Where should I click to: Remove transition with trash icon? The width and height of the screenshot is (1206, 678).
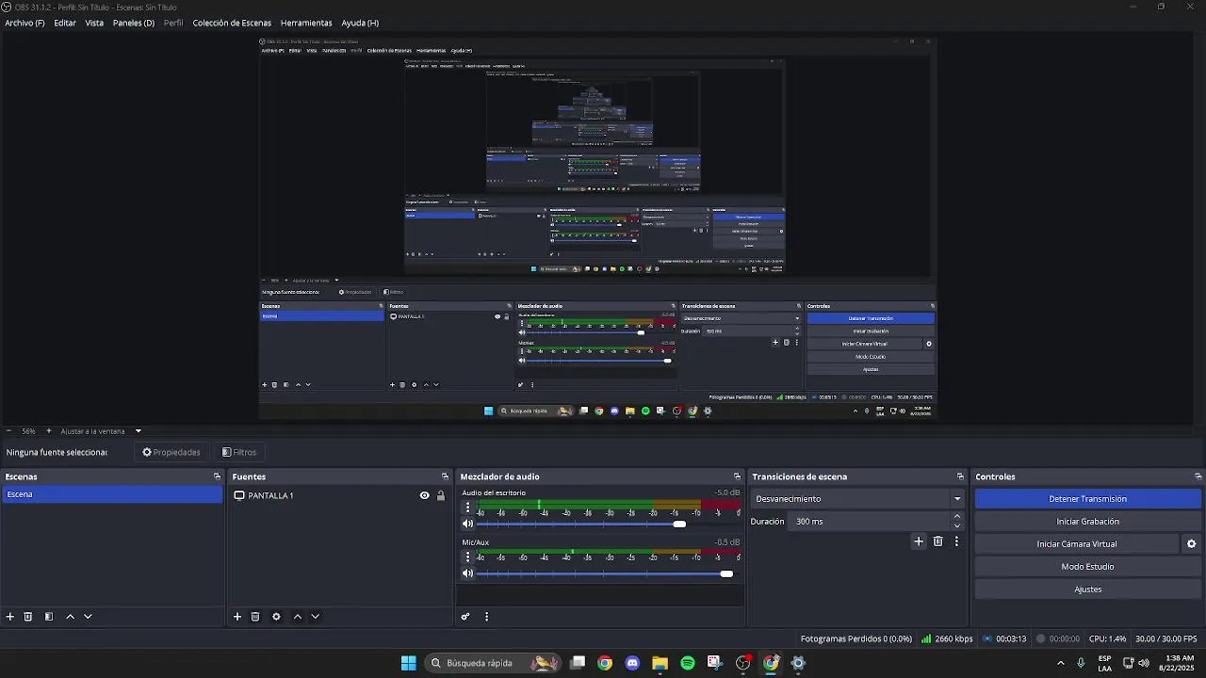coord(937,541)
